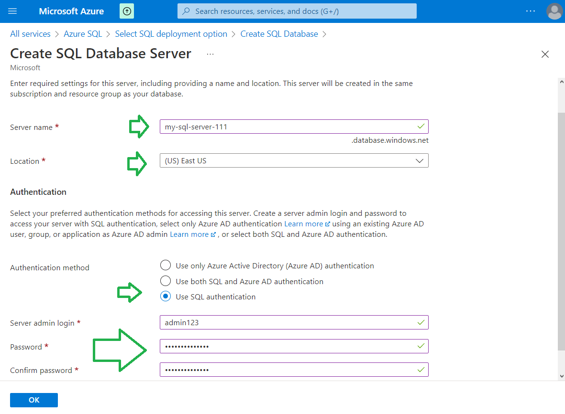Click the search magnifier icon

coord(186,11)
